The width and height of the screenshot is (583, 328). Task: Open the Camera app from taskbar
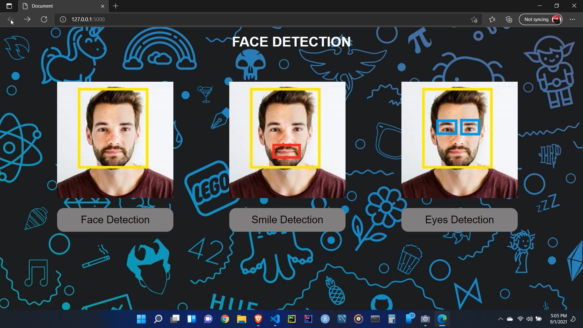425,319
